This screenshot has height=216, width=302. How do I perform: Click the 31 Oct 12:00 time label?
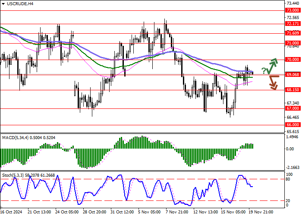[x=123, y=212]
